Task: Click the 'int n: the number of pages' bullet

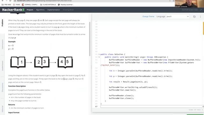Action: pos(25,97)
